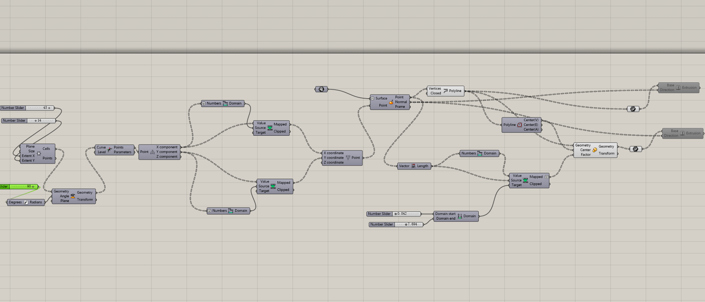Click the Hexagonal grid component icon
Image resolution: width=705 pixels, height=302 pixels.
pos(39,153)
